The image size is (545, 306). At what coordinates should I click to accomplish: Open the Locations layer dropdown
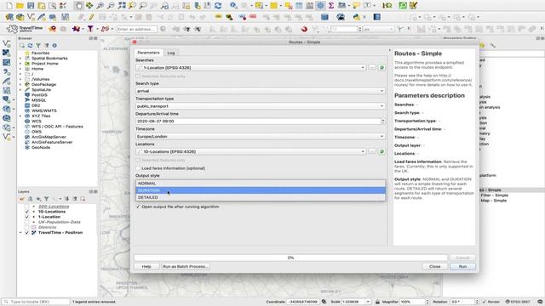click(250, 151)
